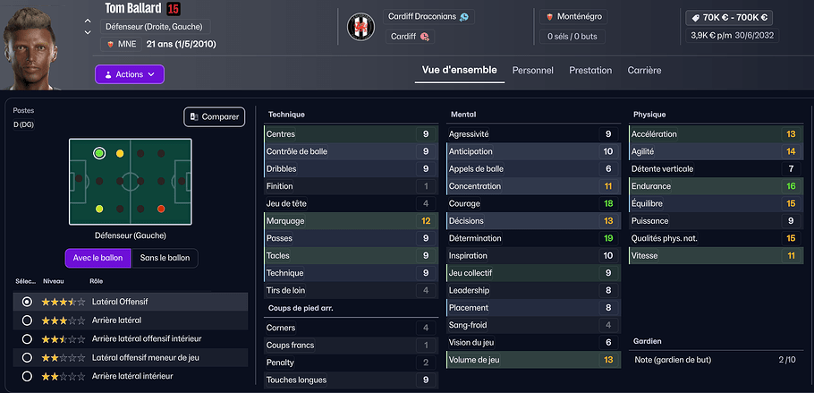
Task: Click the icon next to Cardiff Draconians name
Action: click(x=463, y=17)
